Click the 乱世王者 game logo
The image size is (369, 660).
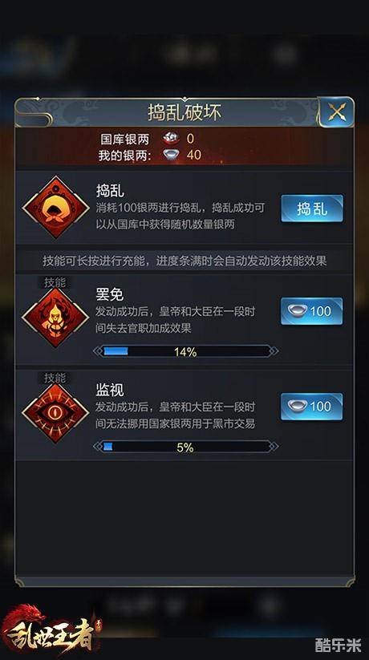[50, 630]
